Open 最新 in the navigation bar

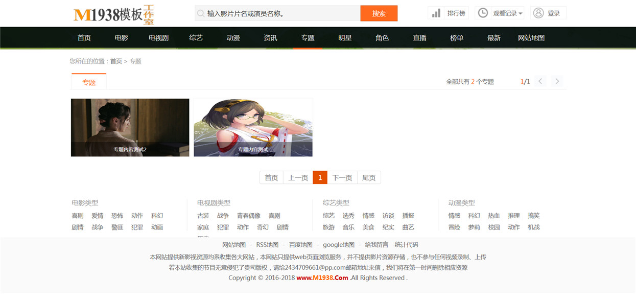(x=494, y=38)
